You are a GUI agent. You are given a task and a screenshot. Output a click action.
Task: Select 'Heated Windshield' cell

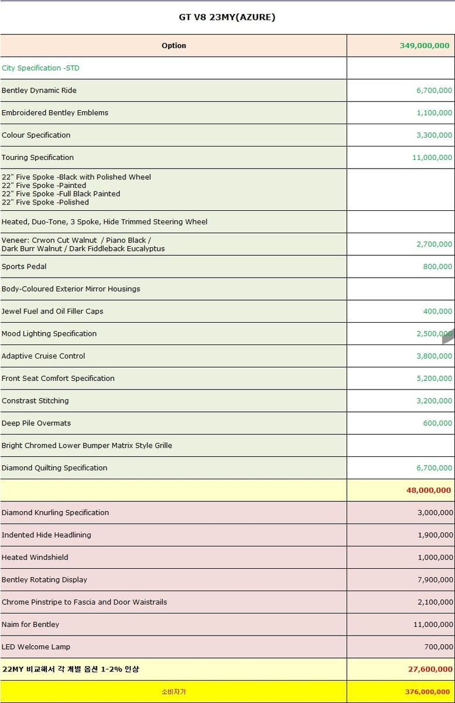point(173,557)
